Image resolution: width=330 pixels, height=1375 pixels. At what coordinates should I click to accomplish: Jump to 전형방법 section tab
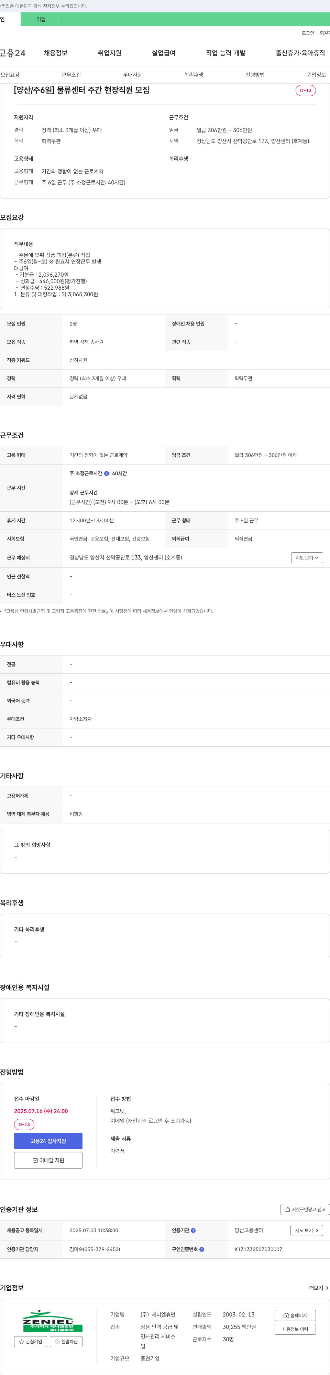click(255, 75)
